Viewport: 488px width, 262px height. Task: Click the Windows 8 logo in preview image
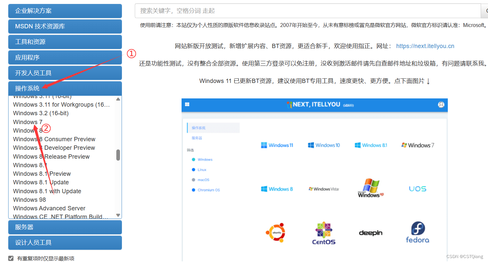(x=277, y=189)
